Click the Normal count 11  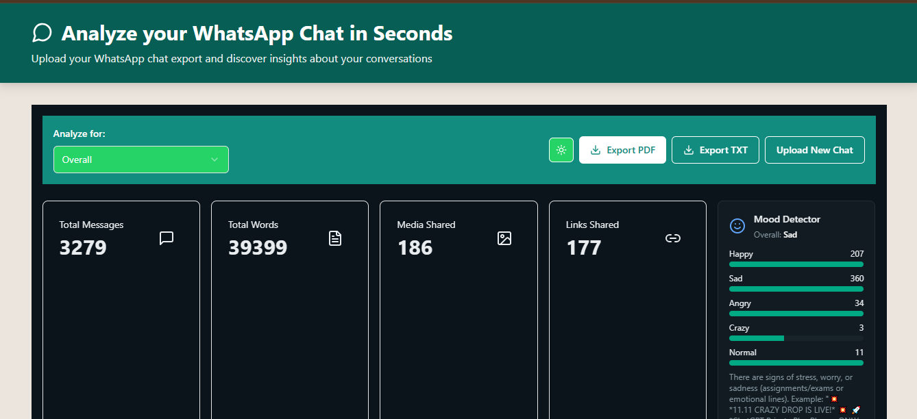[x=859, y=353]
